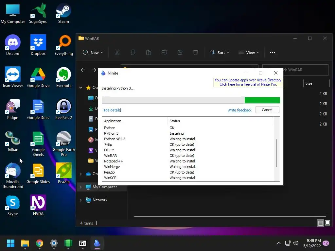Click the Cut icon in WinRAR explorer toolbar

(x=117, y=52)
